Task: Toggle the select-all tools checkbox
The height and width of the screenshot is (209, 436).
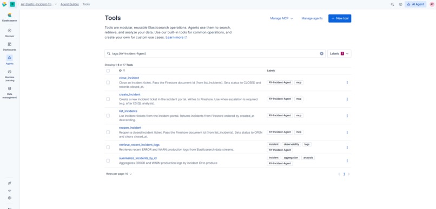Action: [x=108, y=71]
